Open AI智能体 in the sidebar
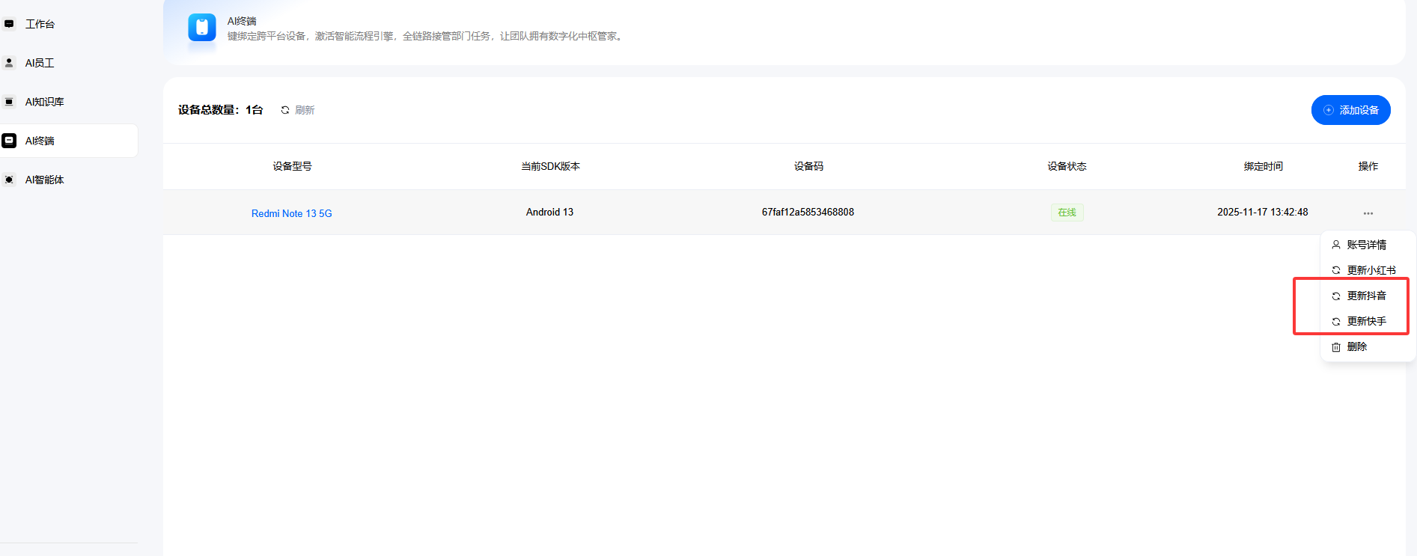This screenshot has width=1417, height=556. pos(44,180)
